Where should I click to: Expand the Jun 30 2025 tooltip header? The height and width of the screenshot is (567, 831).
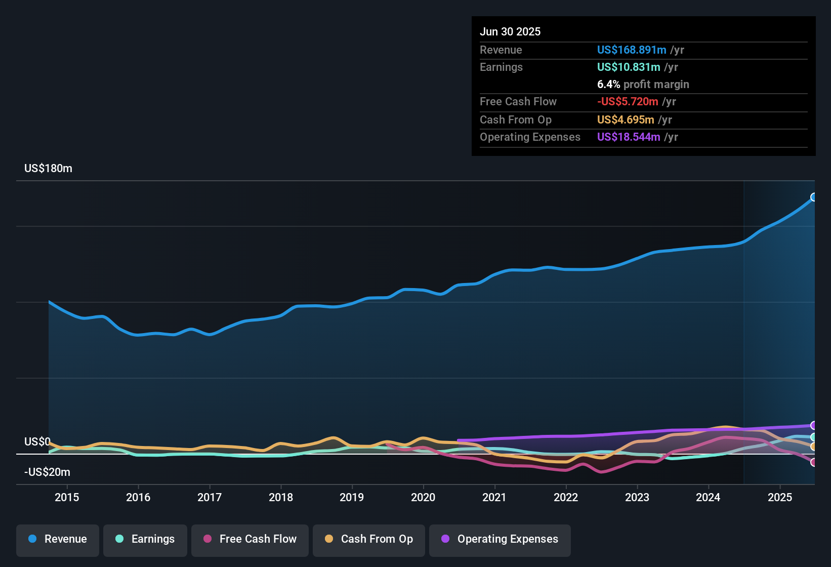510,31
